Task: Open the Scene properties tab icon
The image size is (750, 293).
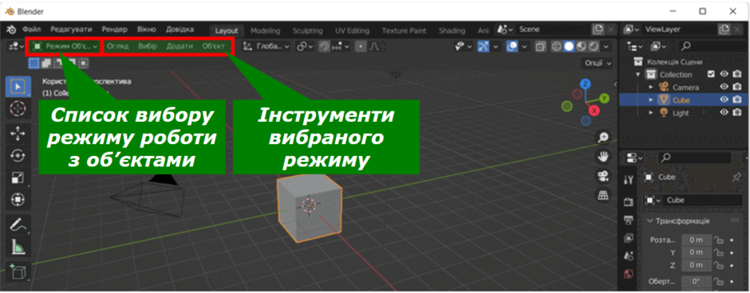Action: (629, 256)
